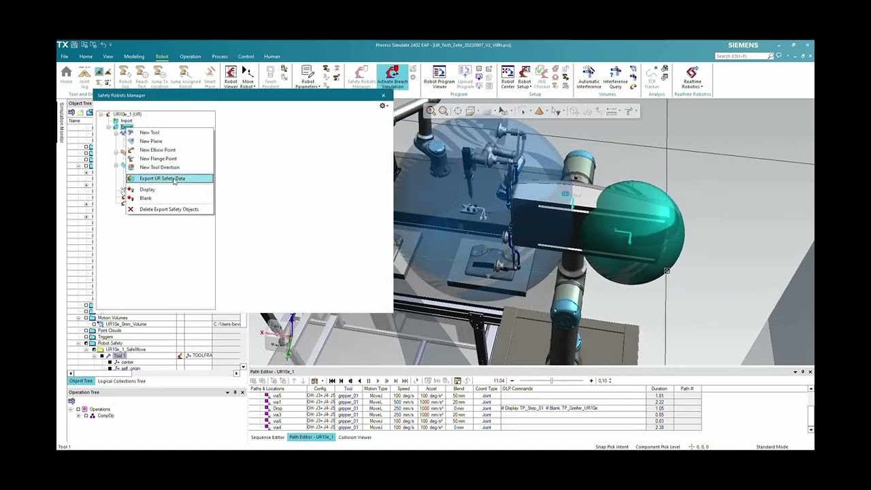Viewport: 871px width, 490px height.
Task: Jump to start of path simulation
Action: tap(332, 381)
